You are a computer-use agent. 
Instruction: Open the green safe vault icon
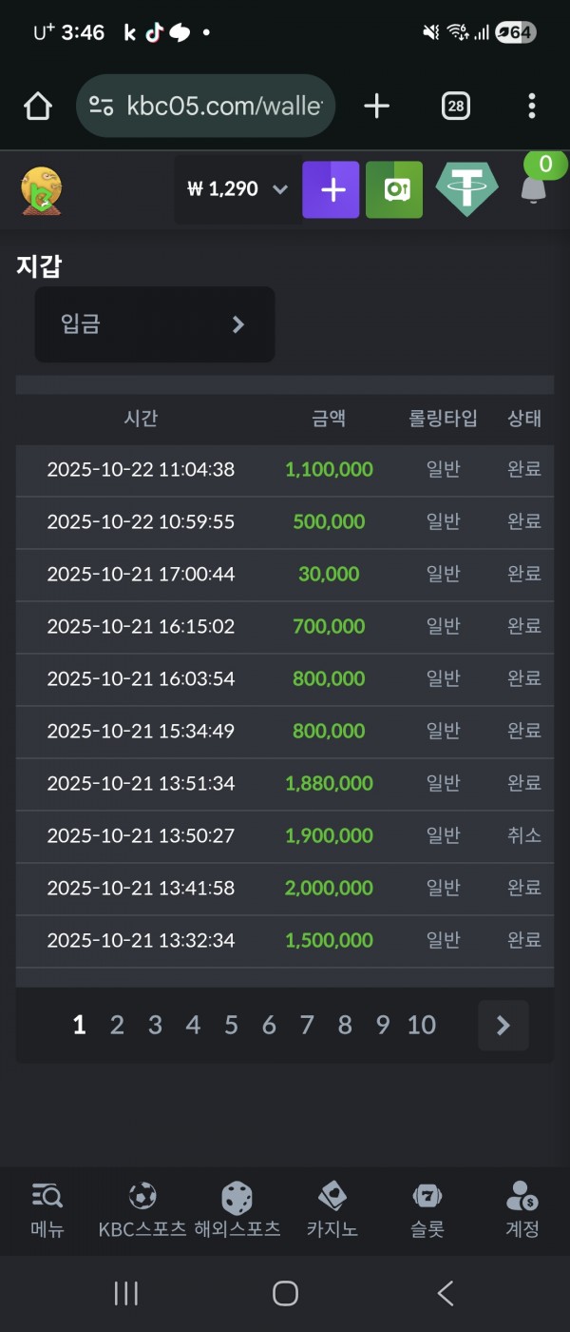click(394, 189)
